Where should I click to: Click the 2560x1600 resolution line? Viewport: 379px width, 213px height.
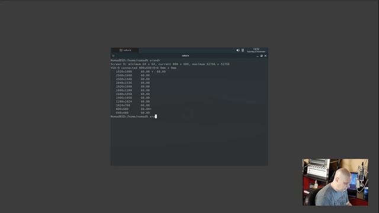tap(133, 75)
